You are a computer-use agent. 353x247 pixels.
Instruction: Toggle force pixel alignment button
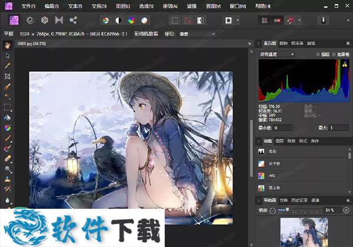264,21
